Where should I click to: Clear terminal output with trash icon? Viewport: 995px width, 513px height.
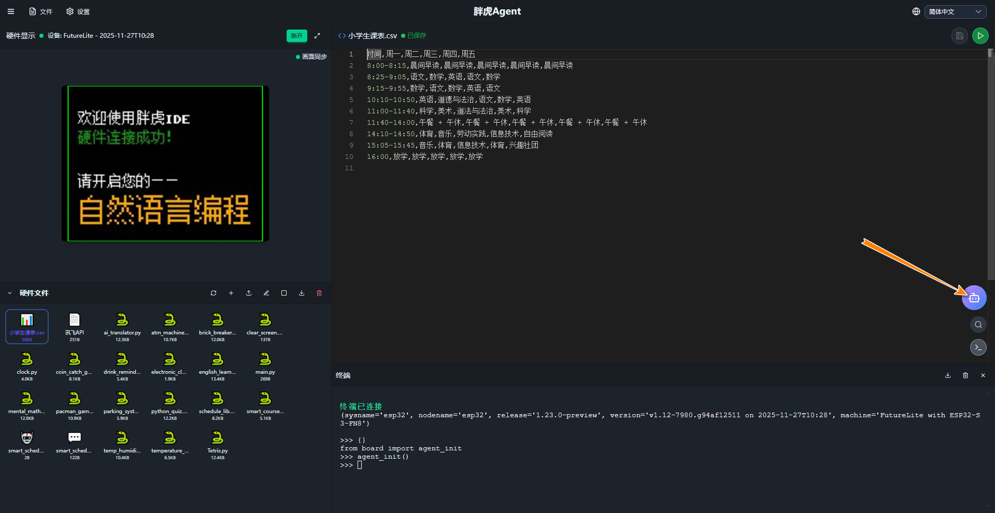965,375
